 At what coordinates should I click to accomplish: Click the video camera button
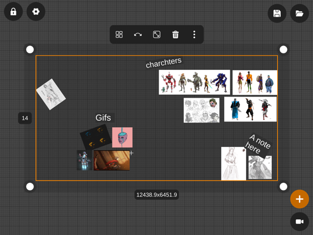(299, 221)
